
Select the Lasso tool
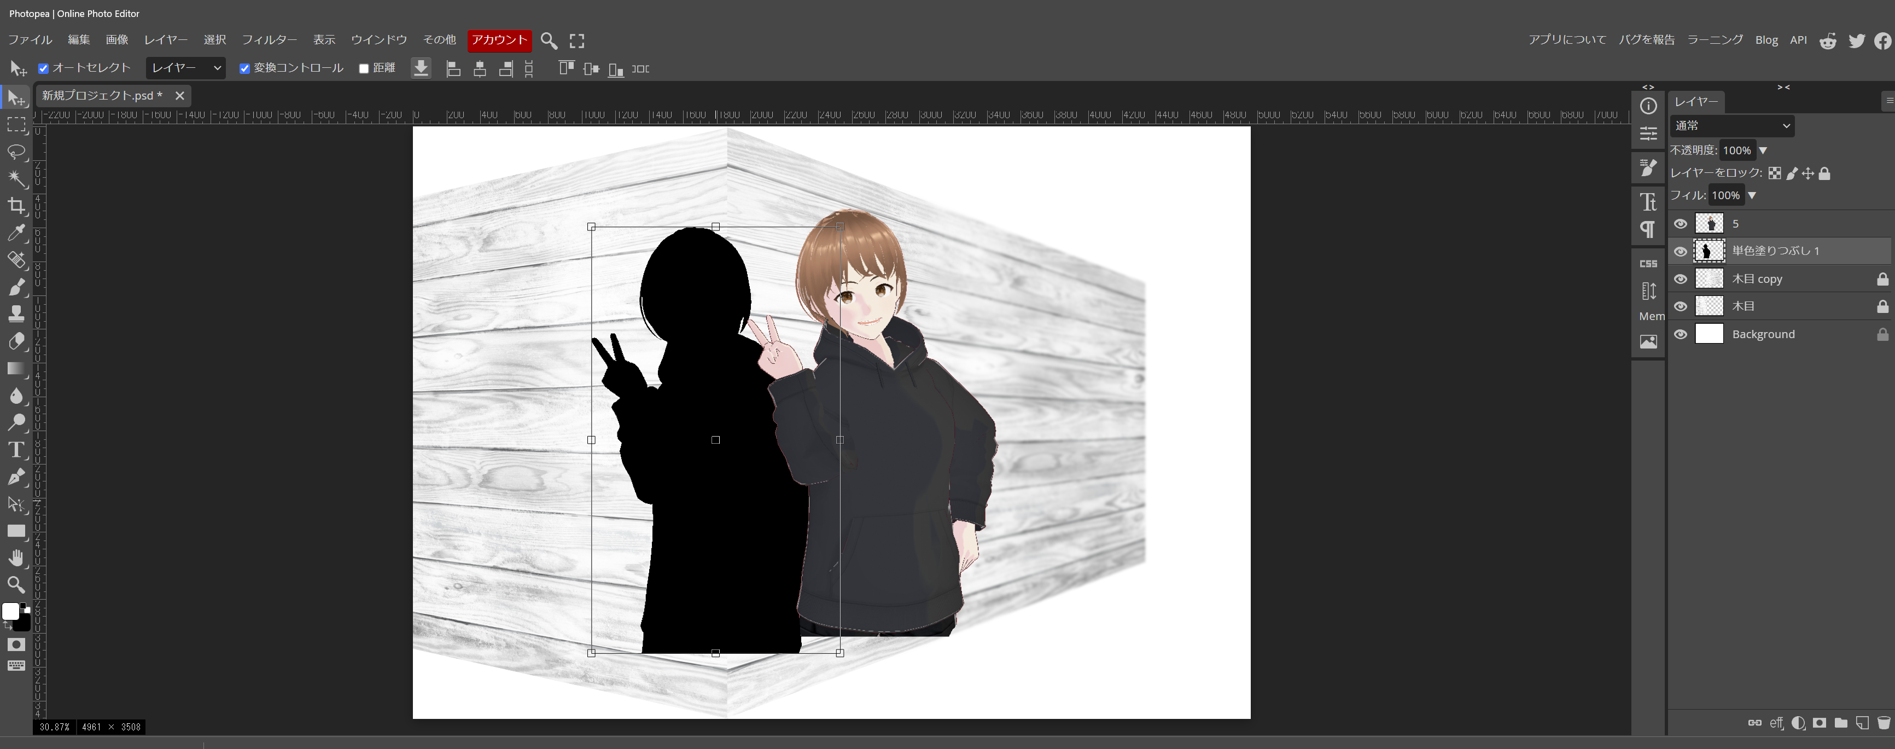[x=16, y=152]
